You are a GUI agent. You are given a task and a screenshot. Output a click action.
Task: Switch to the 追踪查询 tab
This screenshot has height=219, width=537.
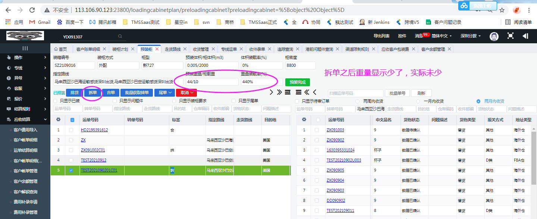tap(285, 49)
